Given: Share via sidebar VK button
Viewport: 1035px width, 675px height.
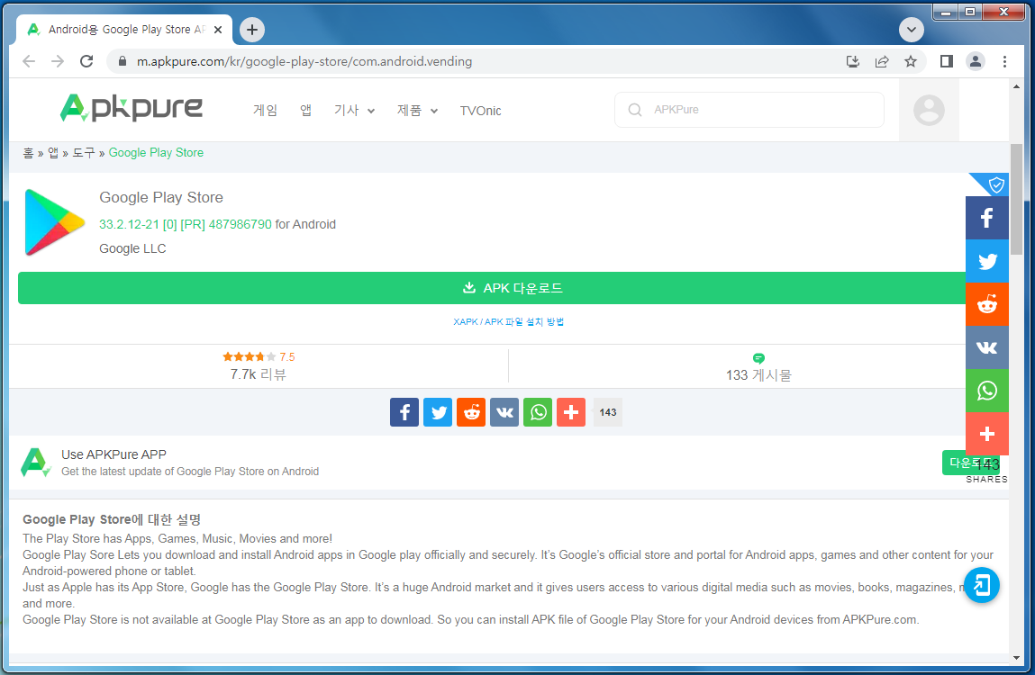Looking at the screenshot, I should click(x=987, y=347).
